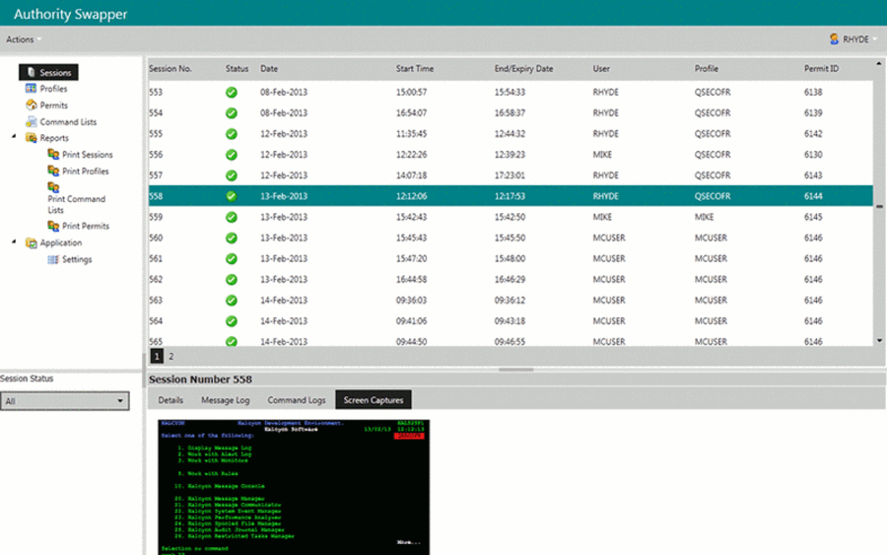887x555 pixels.
Task: Select the Screen Captures tab
Action: tap(374, 400)
